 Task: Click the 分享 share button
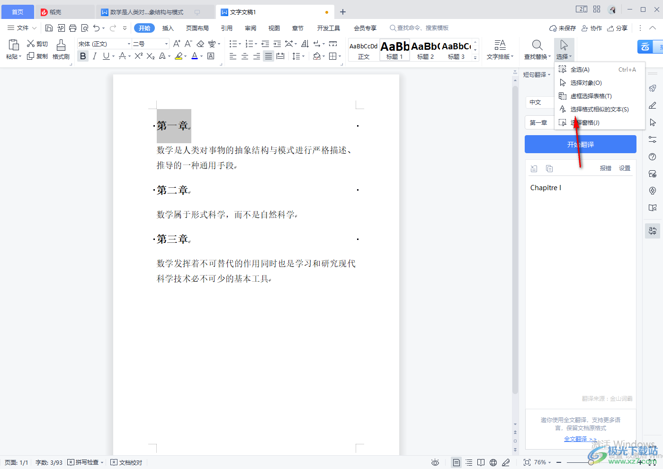tap(618, 28)
